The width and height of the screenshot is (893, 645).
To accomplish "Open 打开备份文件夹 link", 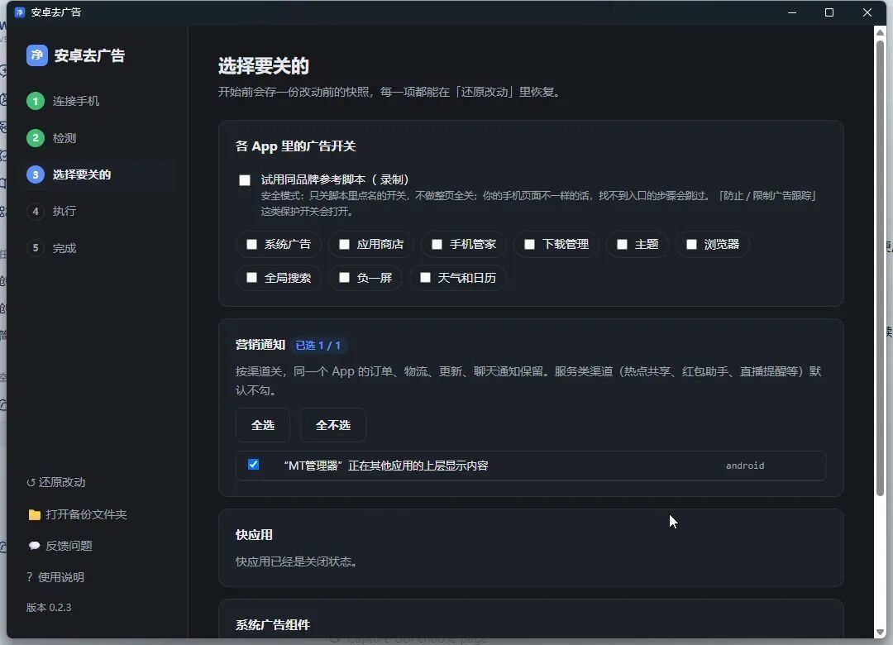I will click(x=78, y=514).
